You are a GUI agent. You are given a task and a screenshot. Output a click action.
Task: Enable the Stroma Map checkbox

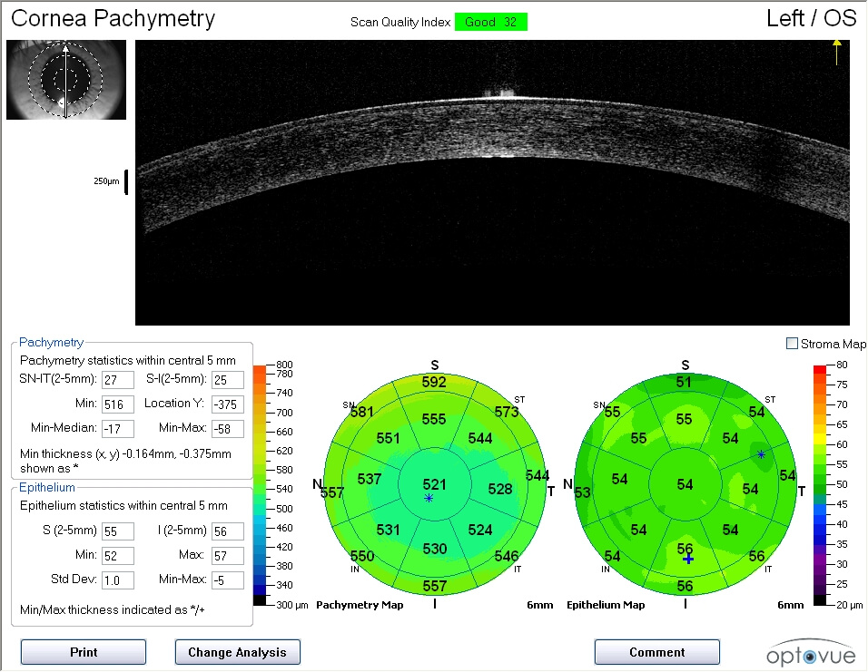792,344
